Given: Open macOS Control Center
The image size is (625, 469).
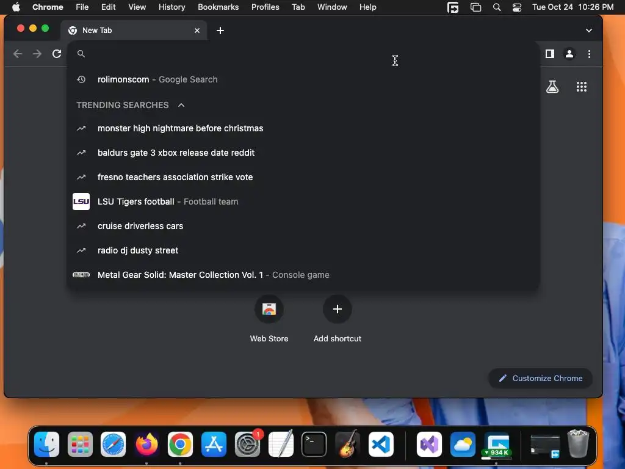Looking at the screenshot, I should (x=517, y=7).
